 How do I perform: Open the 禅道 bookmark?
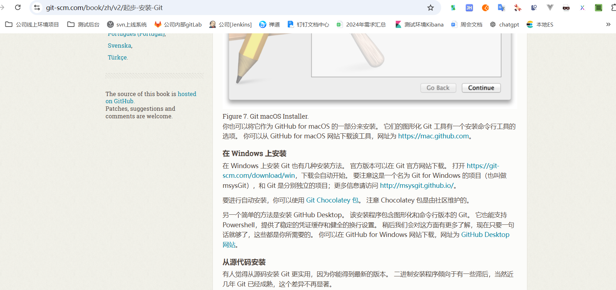(270, 24)
